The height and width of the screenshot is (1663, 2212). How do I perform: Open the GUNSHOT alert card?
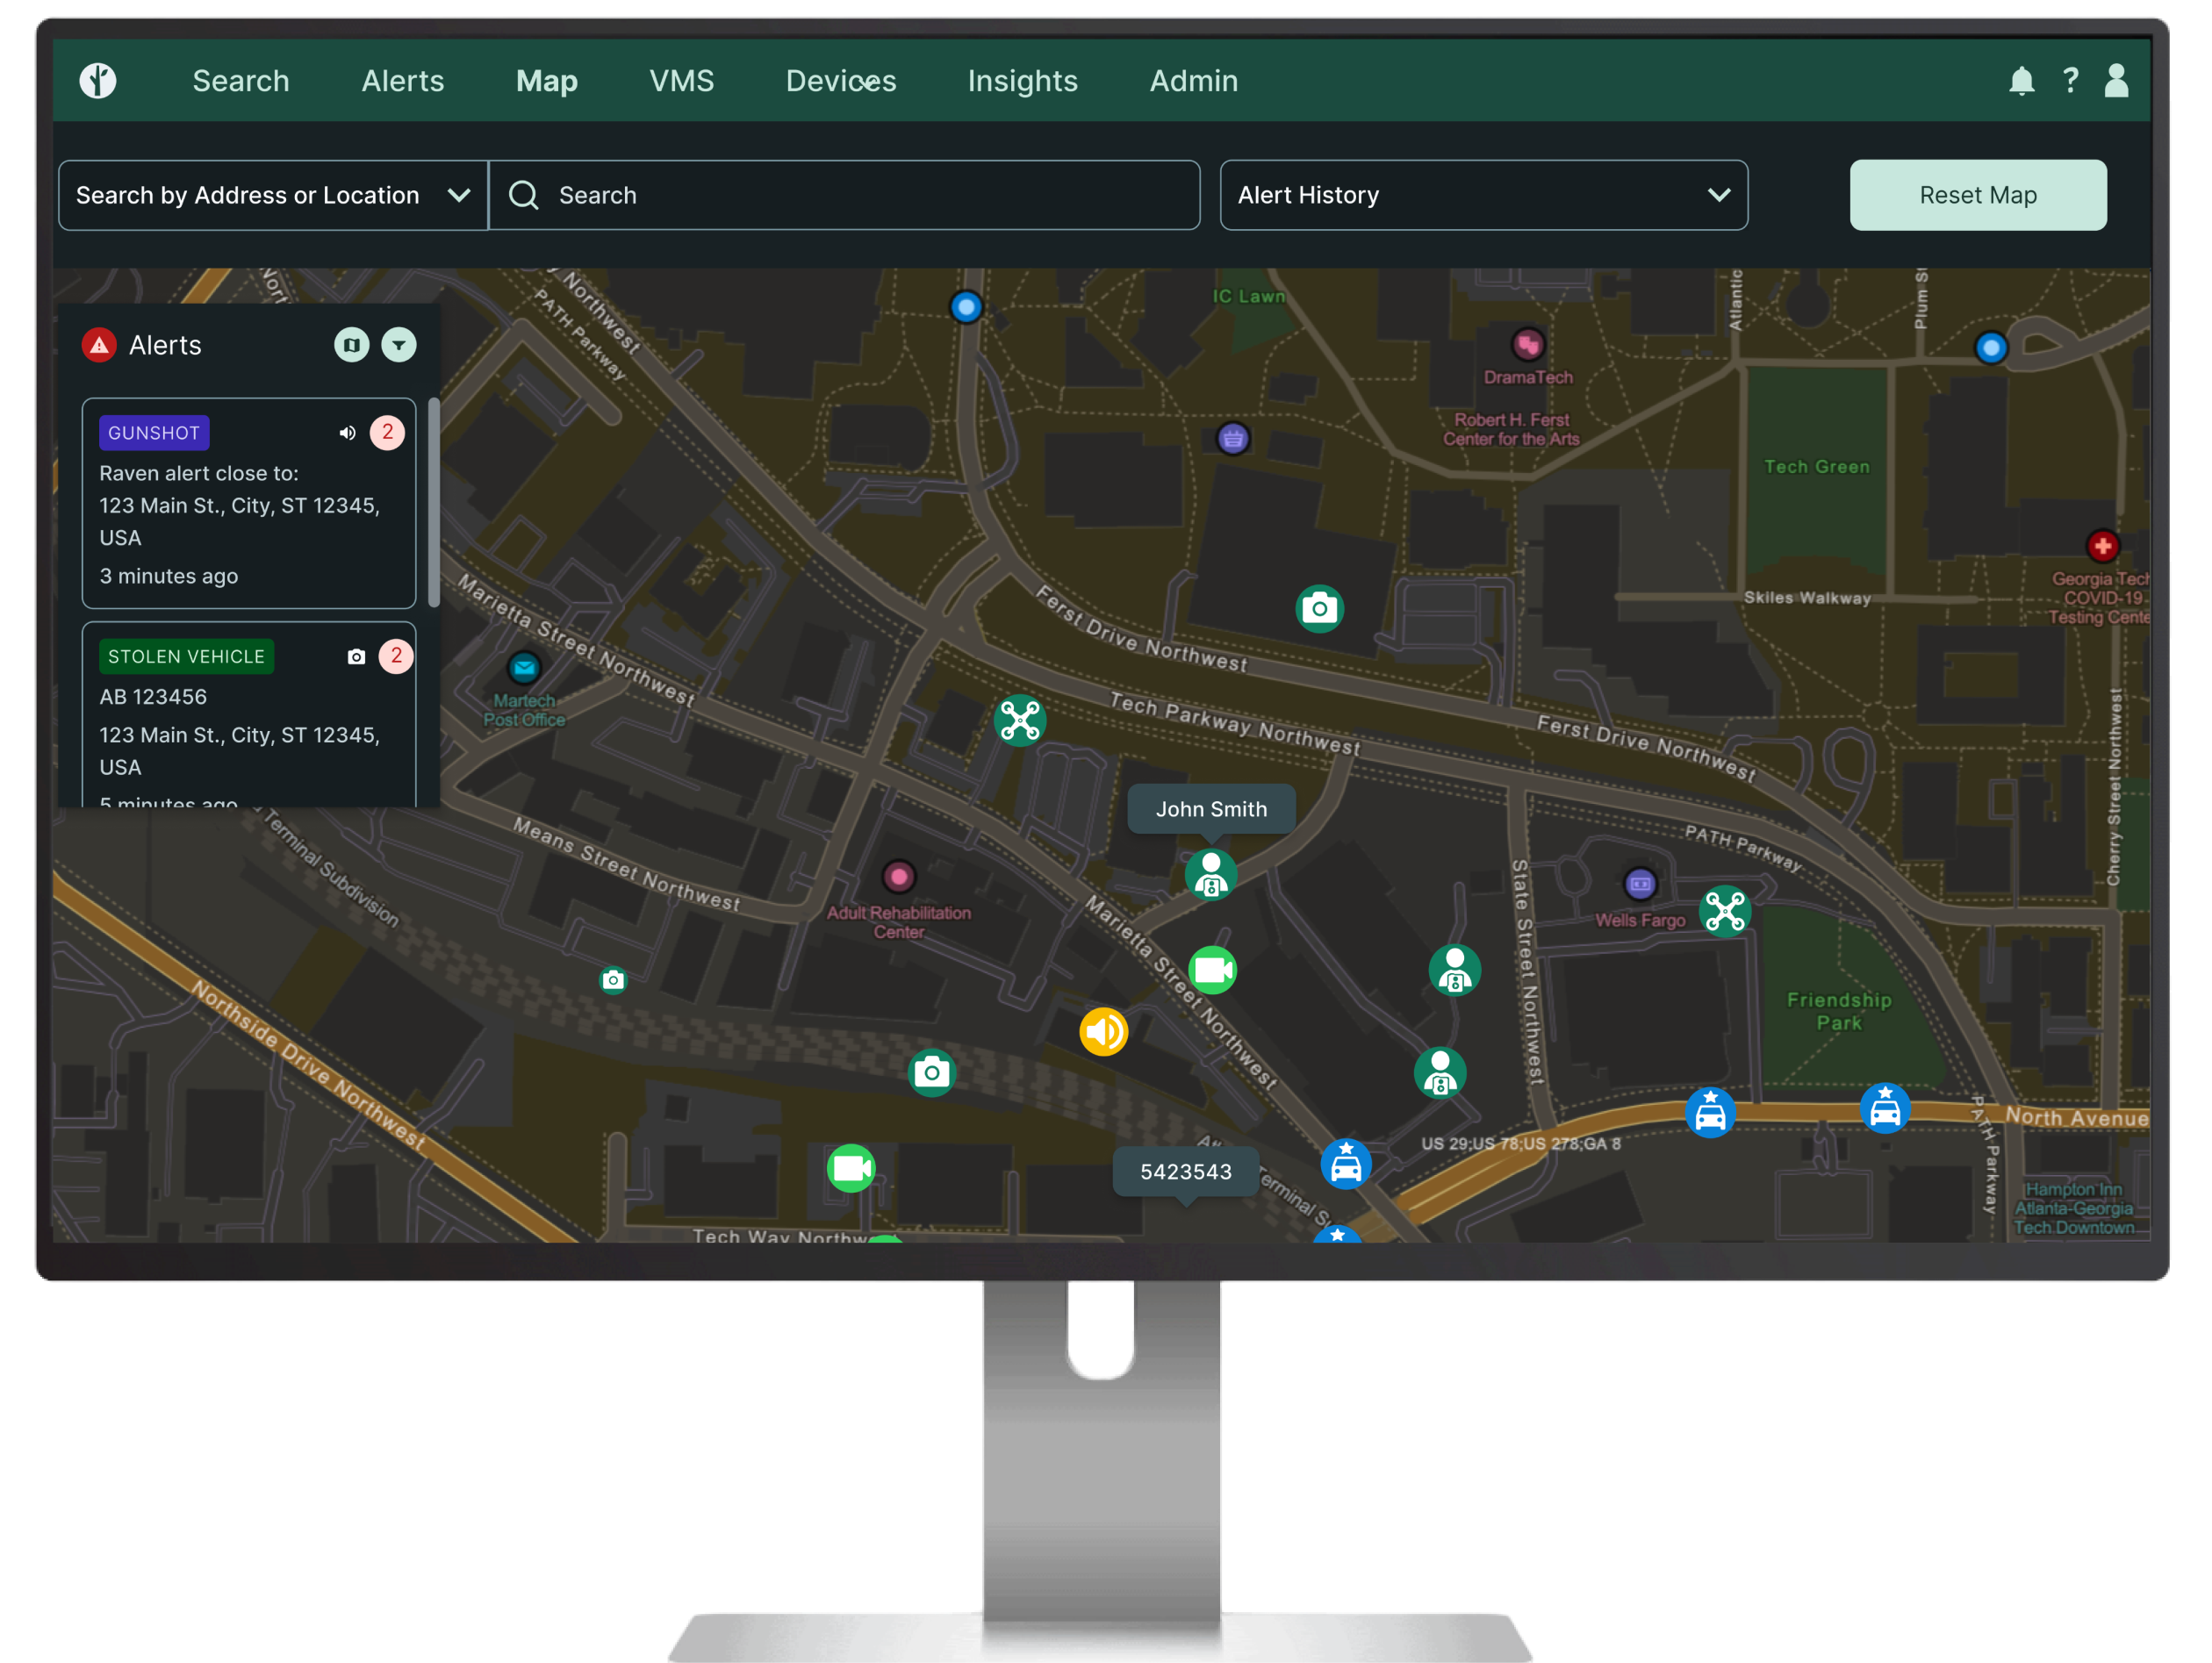coord(248,503)
